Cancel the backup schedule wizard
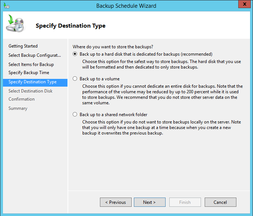 click(221, 202)
